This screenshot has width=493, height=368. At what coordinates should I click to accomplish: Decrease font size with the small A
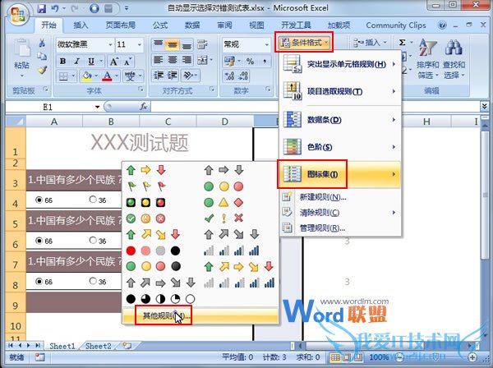pyautogui.click(x=127, y=62)
